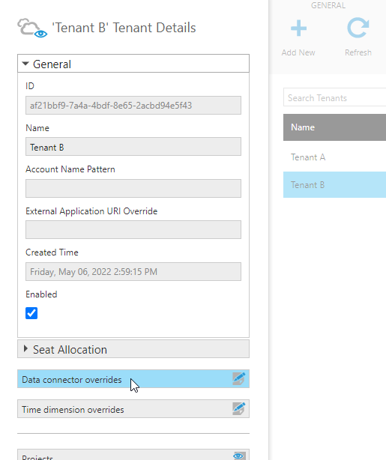
Task: Click the eye icon on Projects row
Action: click(x=239, y=456)
